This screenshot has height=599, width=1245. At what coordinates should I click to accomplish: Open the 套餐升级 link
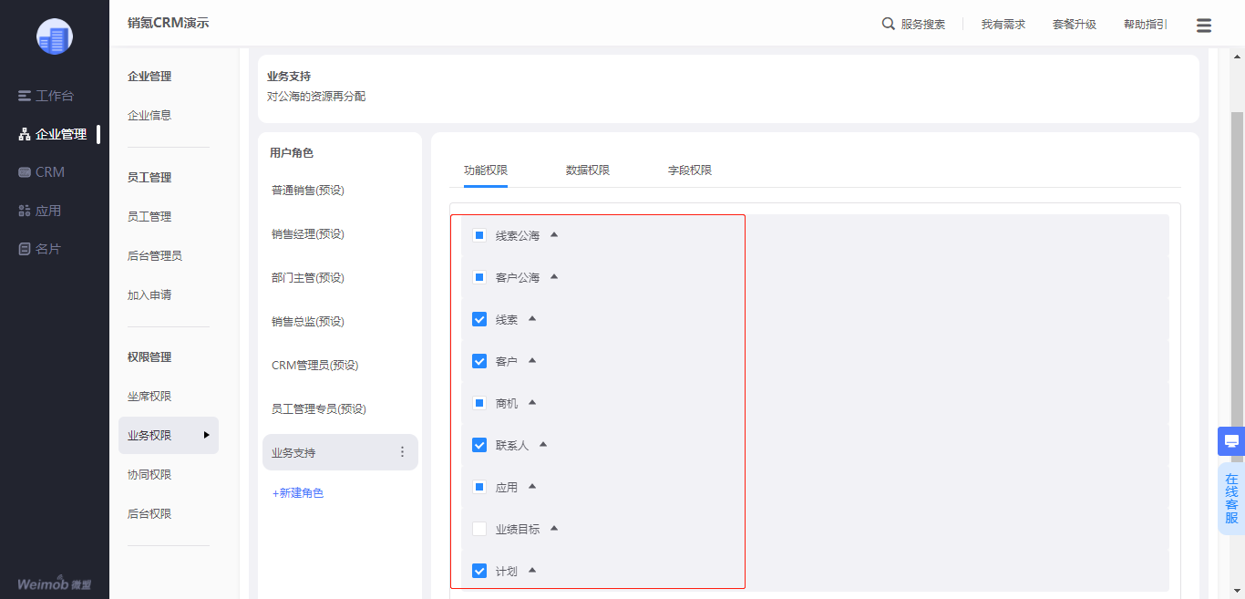point(1075,25)
